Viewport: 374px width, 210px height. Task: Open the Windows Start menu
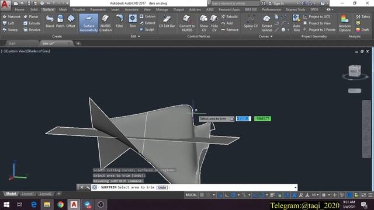6,205
